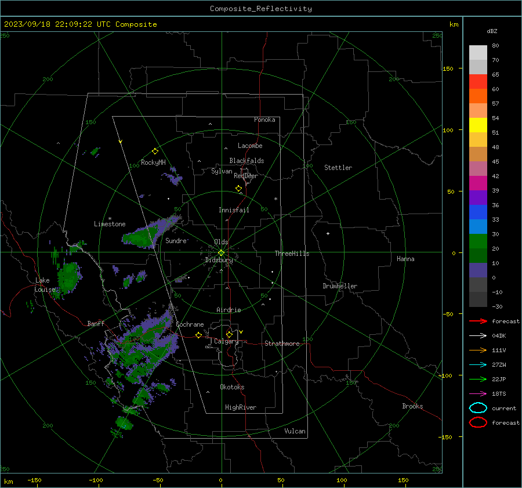
Task: Click the Blackfalds city label
Action: click(x=246, y=161)
